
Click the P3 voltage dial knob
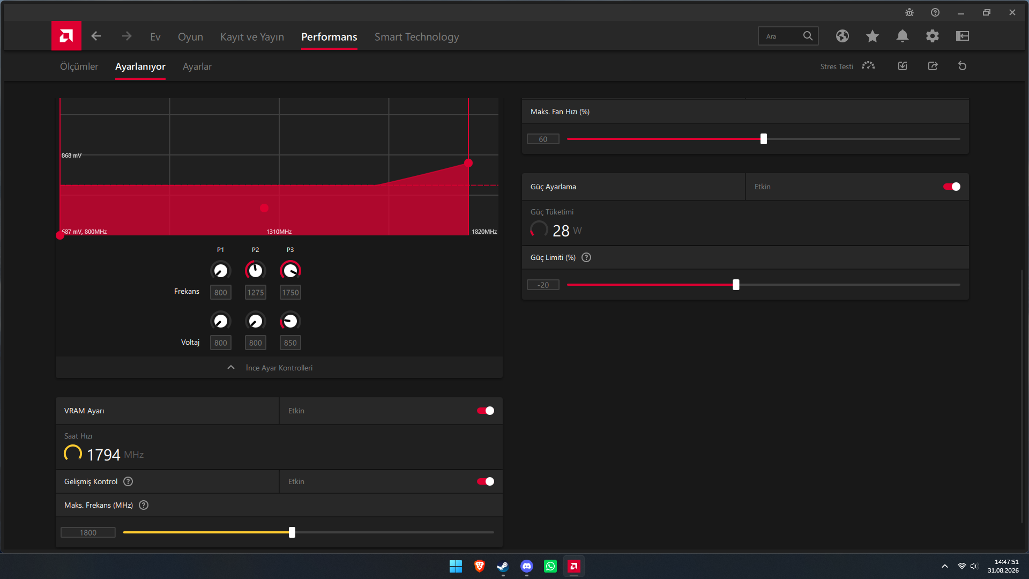(290, 321)
